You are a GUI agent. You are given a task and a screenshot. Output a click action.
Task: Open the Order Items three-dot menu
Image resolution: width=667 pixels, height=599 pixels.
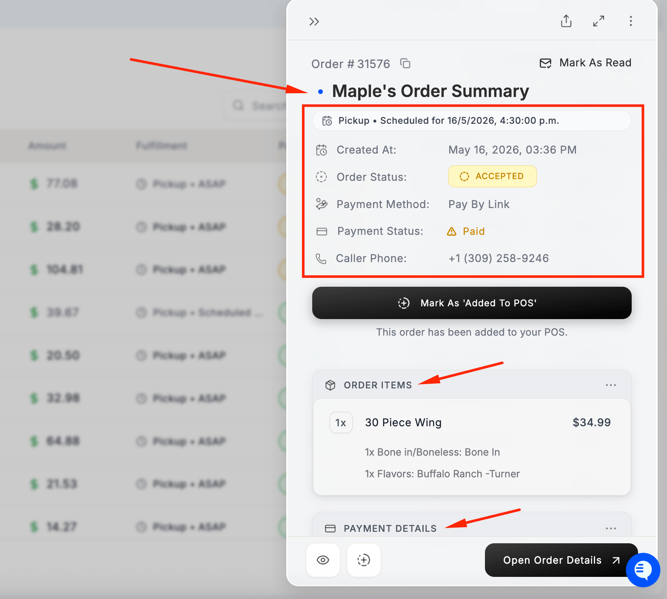611,385
